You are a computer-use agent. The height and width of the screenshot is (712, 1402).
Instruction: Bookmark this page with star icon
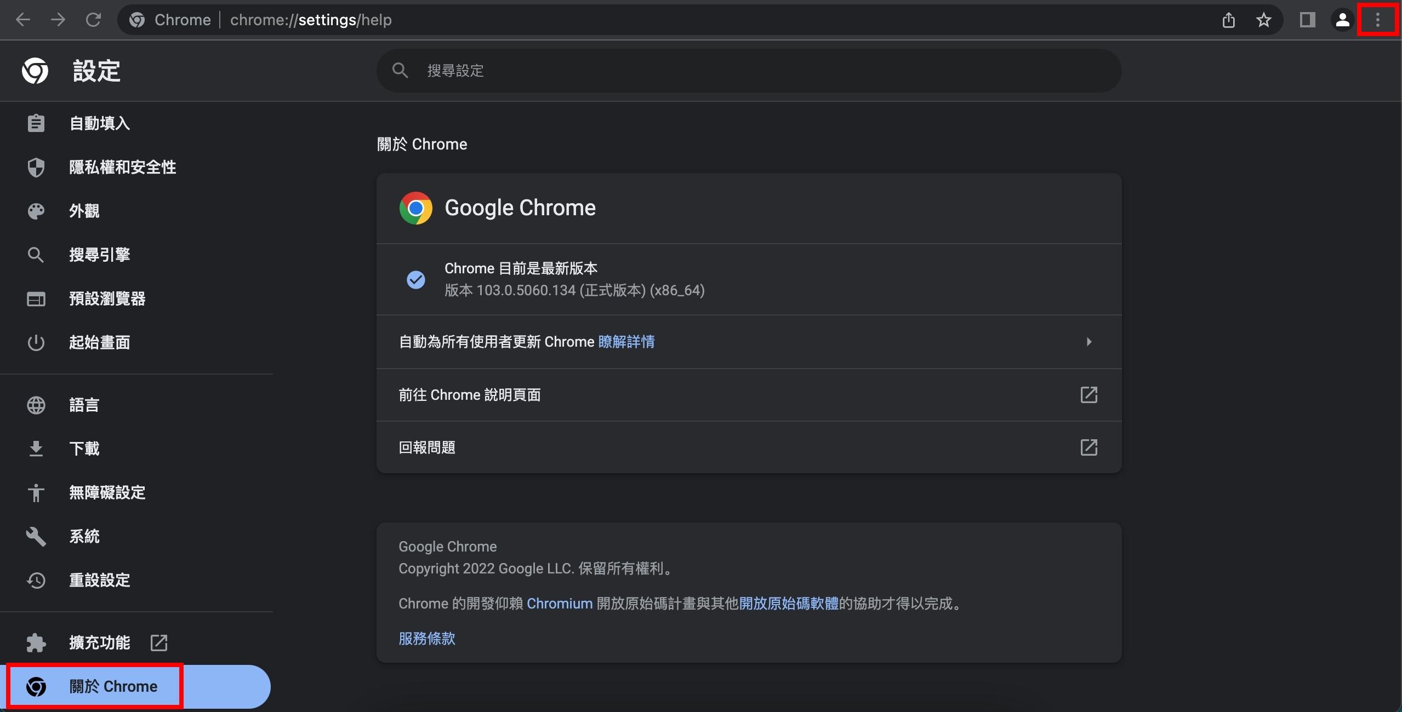1263,20
